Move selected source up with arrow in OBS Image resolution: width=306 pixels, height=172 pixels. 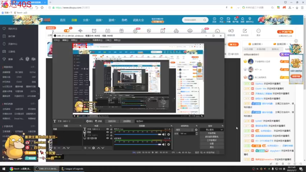(x=99, y=148)
